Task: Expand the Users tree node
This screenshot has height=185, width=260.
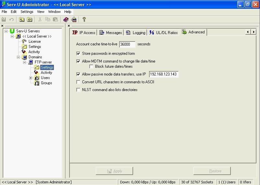Action: point(31,78)
